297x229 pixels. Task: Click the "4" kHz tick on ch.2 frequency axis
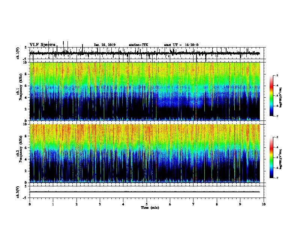pos(26,159)
